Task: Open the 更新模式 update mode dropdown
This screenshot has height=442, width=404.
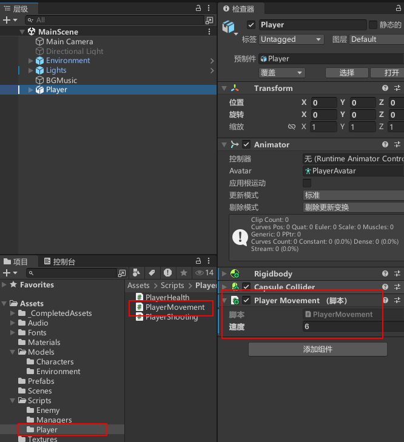Action: 354,195
